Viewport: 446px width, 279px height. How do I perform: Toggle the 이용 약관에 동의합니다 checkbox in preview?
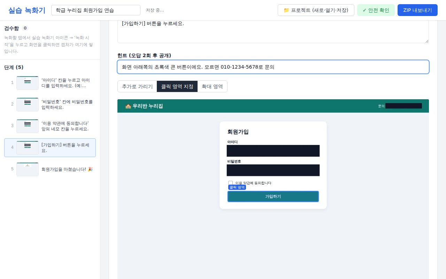point(230,183)
